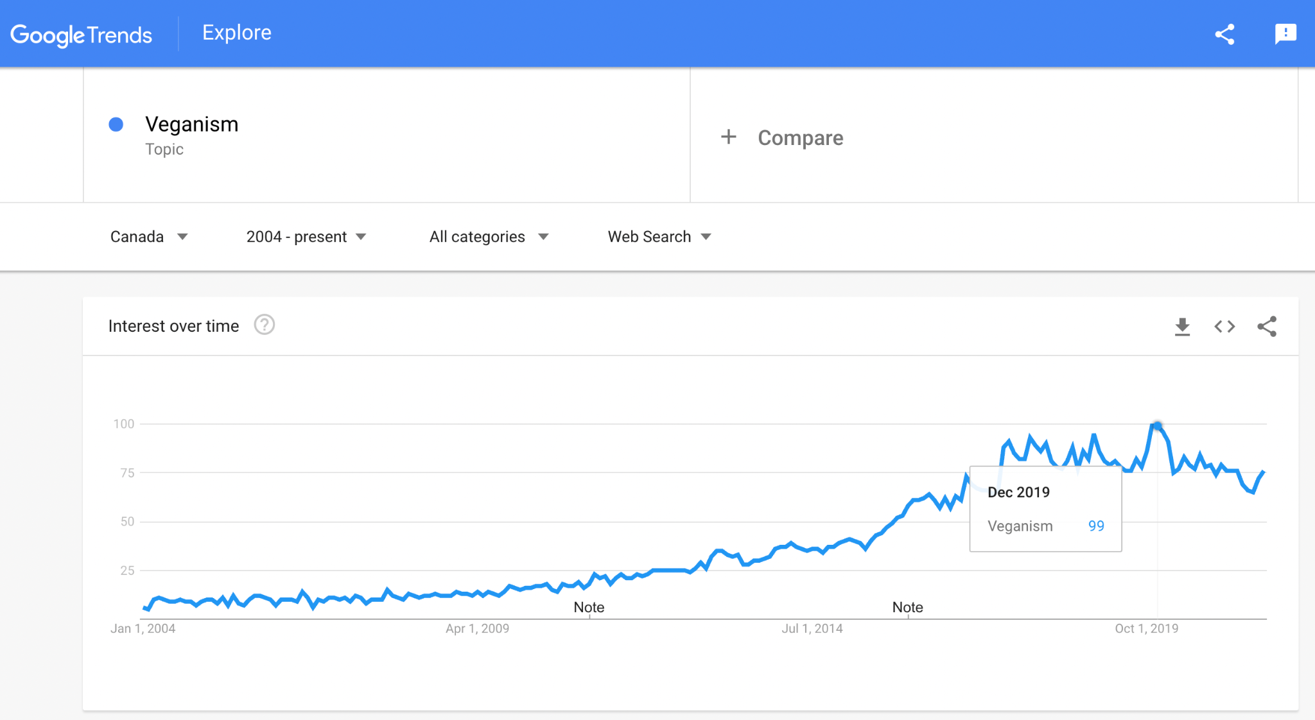
Task: Expand the Canada region dropdown
Action: [x=149, y=237]
